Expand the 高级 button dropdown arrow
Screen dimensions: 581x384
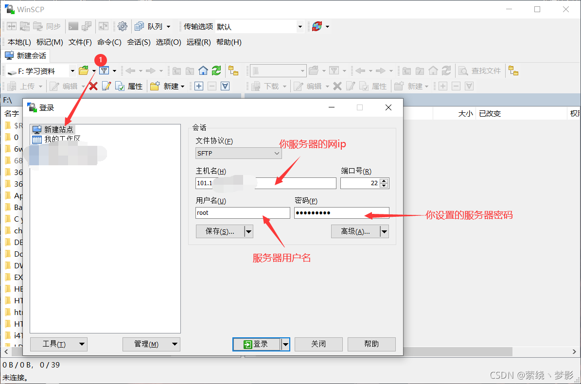click(384, 231)
